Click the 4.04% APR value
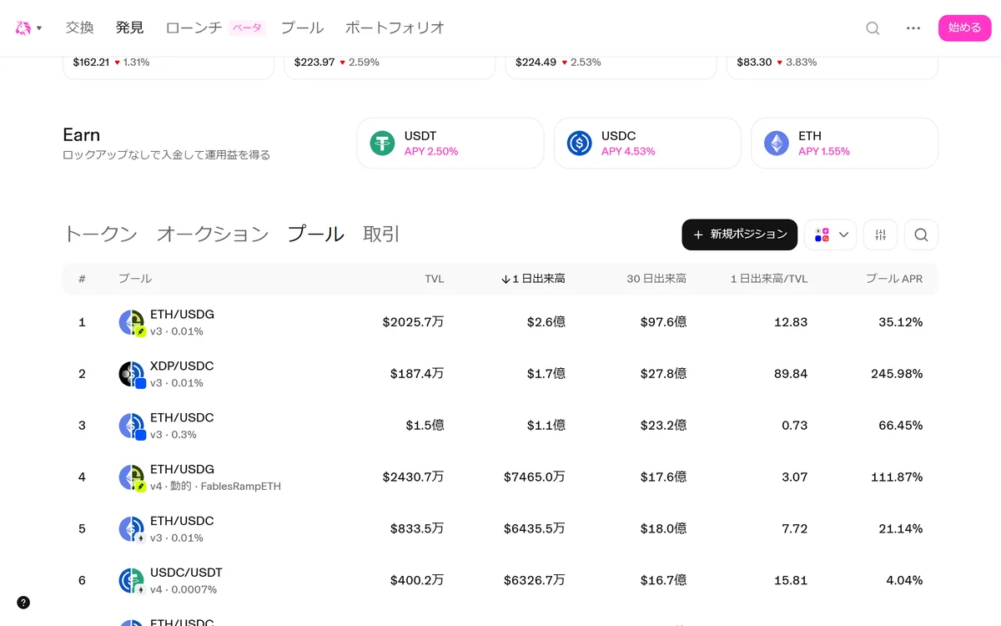This screenshot has width=1001, height=626. [904, 581]
